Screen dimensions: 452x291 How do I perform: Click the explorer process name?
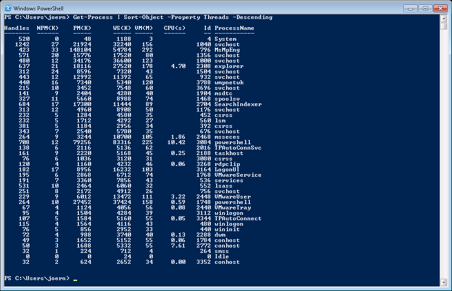[229, 66]
